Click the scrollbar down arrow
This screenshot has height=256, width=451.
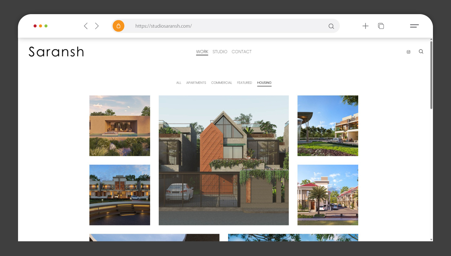[431, 240]
